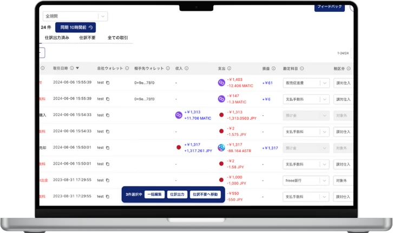Screen dimensions: 393x233
Task: Show info for 収入 column
Action: pos(186,68)
